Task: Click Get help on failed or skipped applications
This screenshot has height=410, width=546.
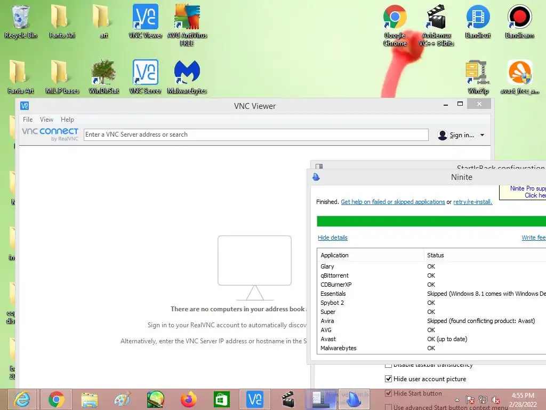Action: point(393,202)
